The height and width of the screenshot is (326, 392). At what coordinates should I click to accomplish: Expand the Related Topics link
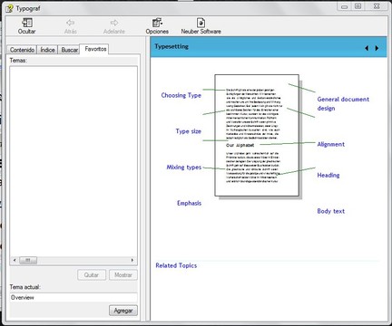tap(176, 265)
